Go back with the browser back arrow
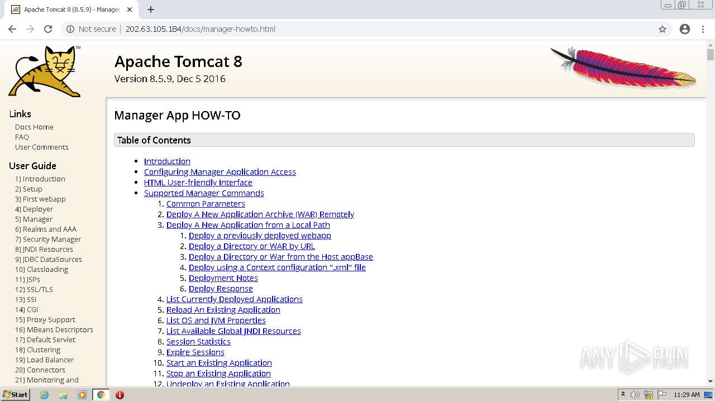This screenshot has width=715, height=402. point(12,29)
